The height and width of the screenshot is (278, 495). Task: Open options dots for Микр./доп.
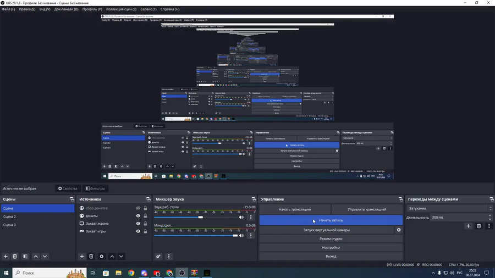251,236
